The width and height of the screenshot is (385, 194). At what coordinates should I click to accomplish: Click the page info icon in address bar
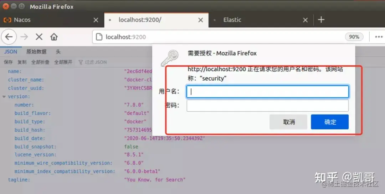point(99,37)
